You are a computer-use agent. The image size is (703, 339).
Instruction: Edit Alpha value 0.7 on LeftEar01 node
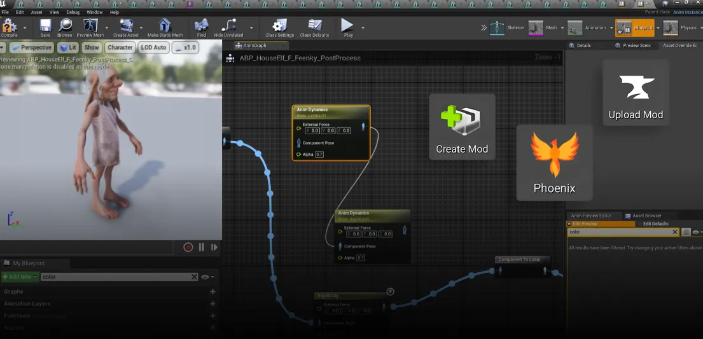click(319, 155)
